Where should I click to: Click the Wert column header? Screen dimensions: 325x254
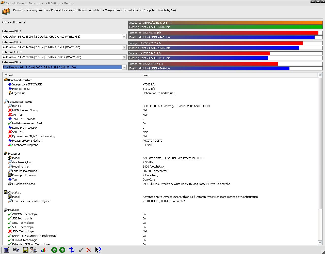tap(229, 75)
